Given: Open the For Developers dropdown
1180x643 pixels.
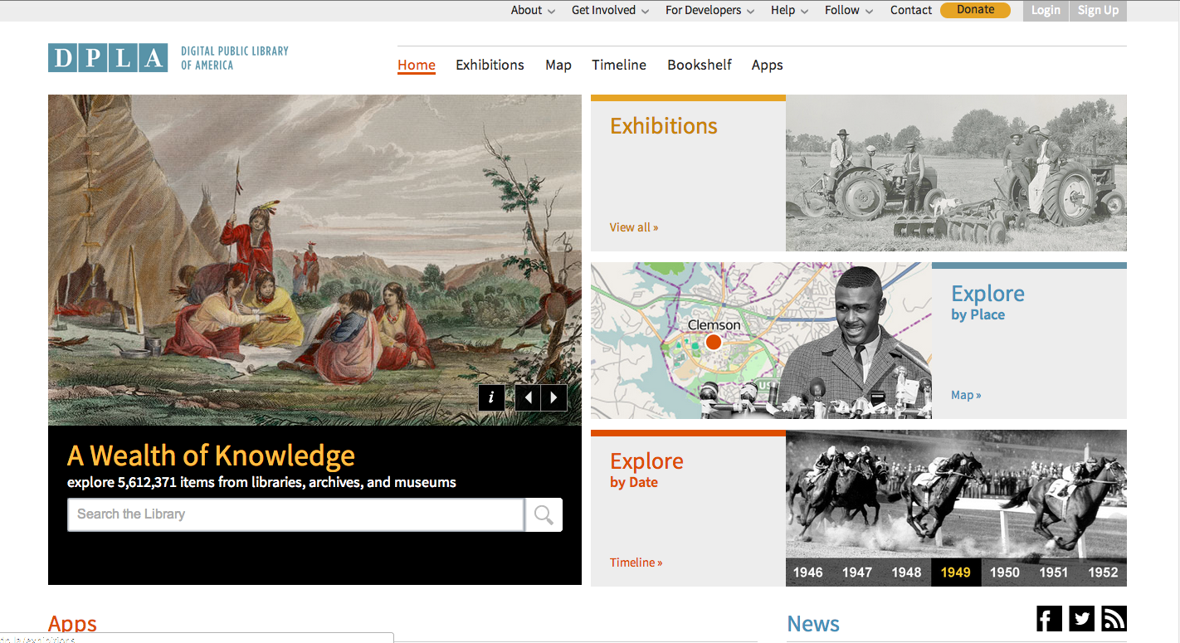Looking at the screenshot, I should (709, 10).
